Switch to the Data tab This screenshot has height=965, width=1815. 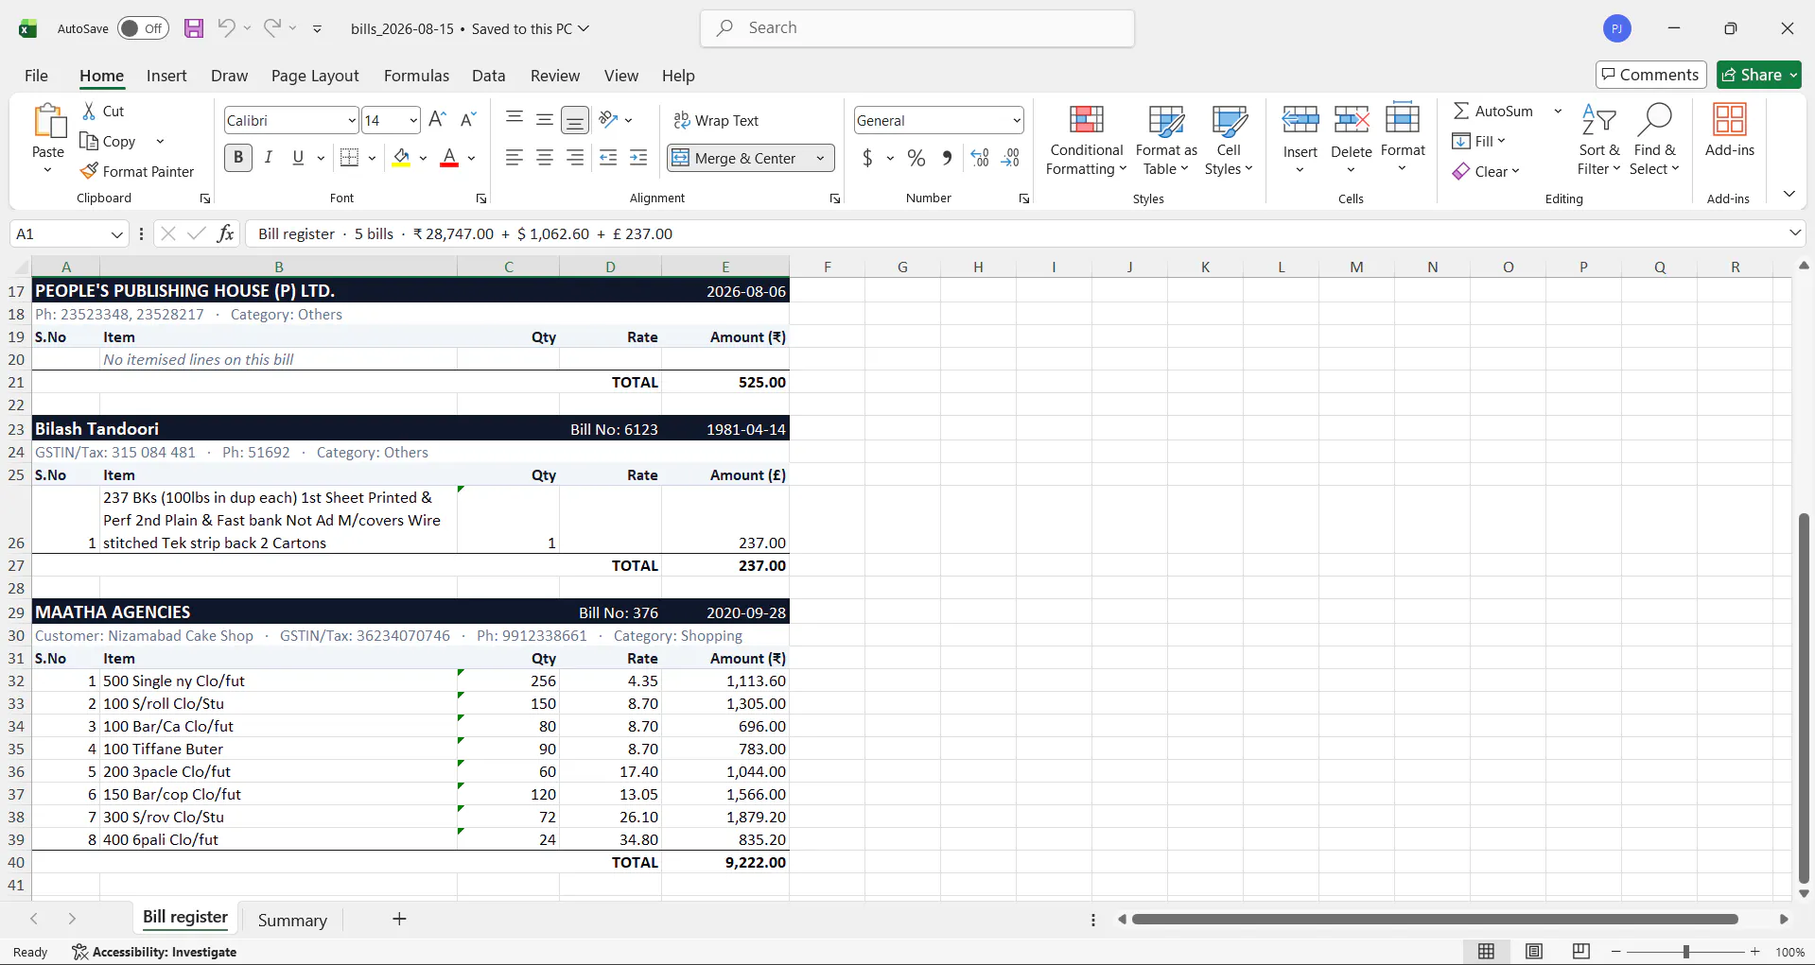tap(488, 76)
